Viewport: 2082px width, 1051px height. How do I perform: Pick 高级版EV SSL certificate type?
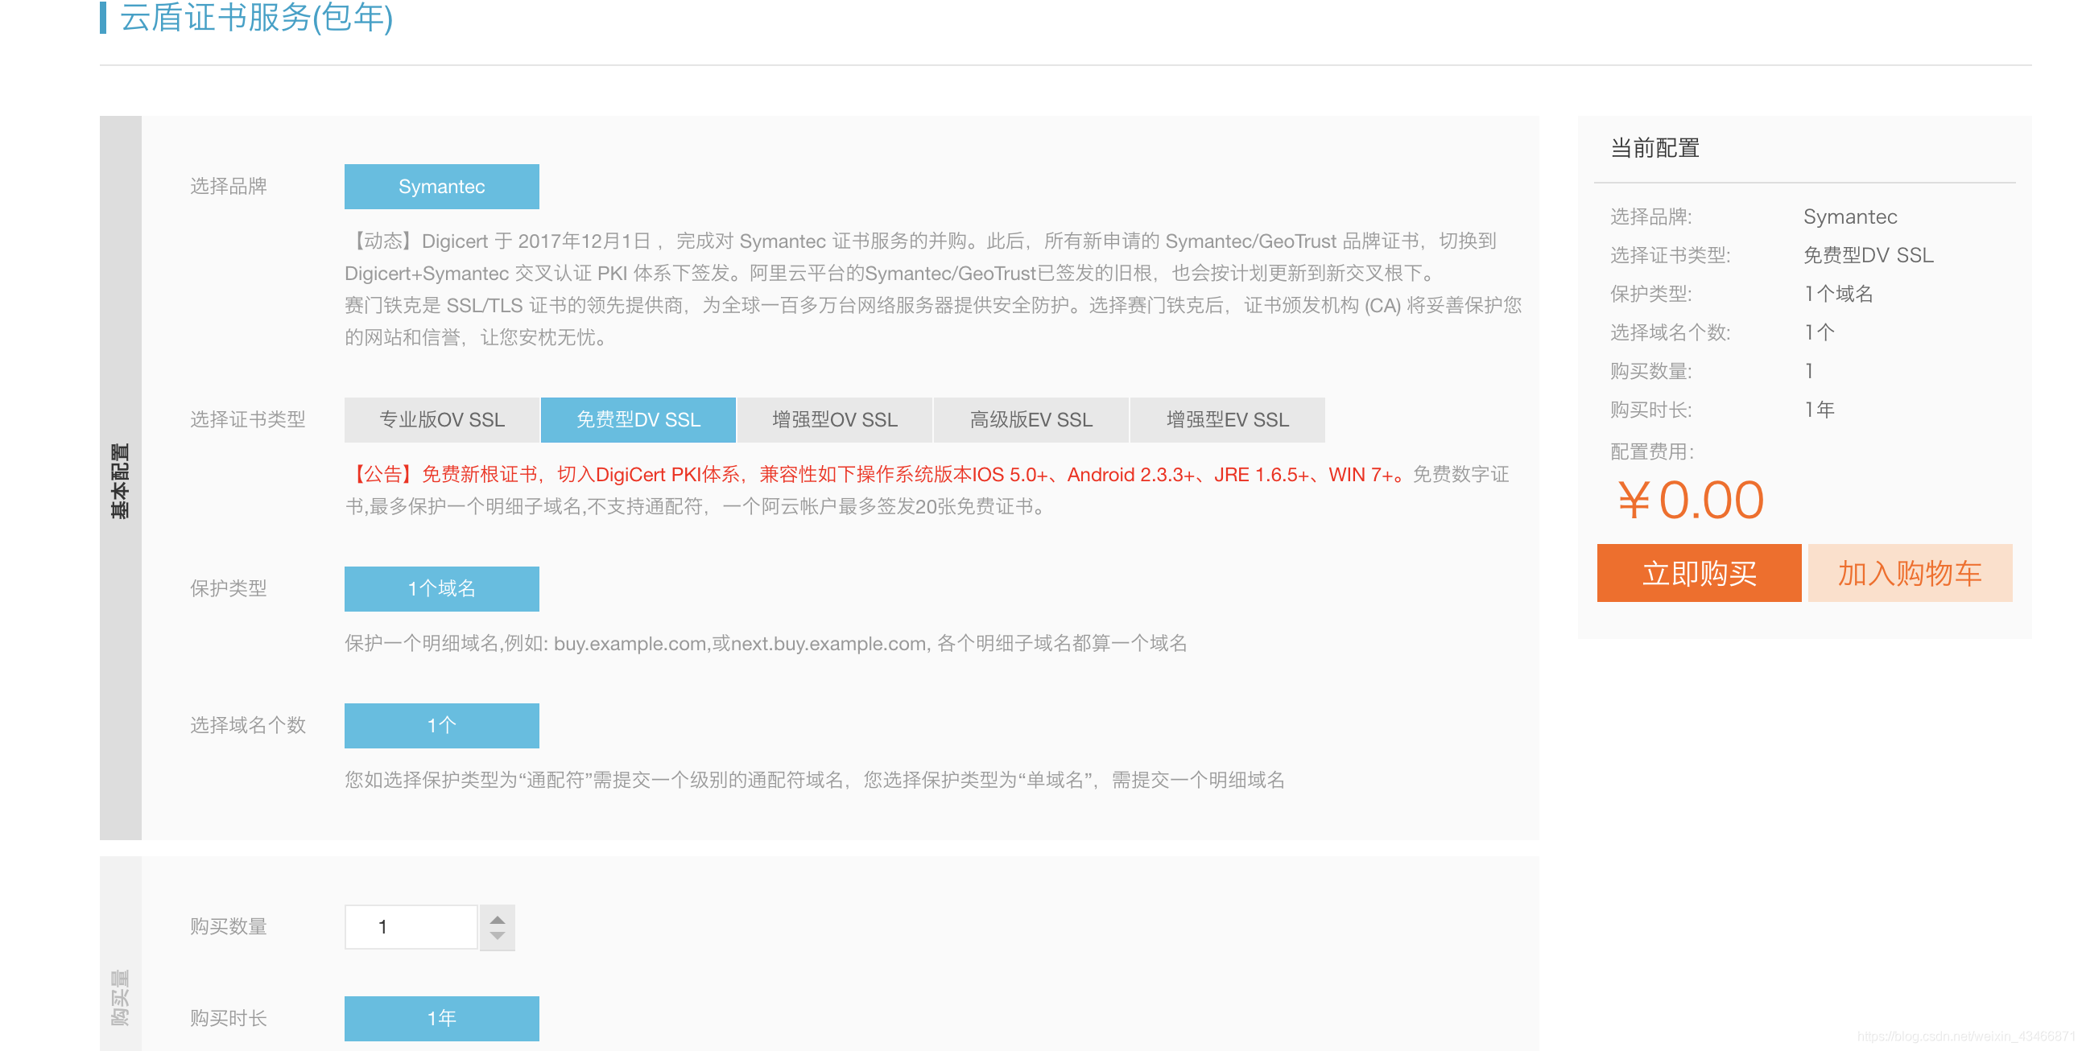1031,420
